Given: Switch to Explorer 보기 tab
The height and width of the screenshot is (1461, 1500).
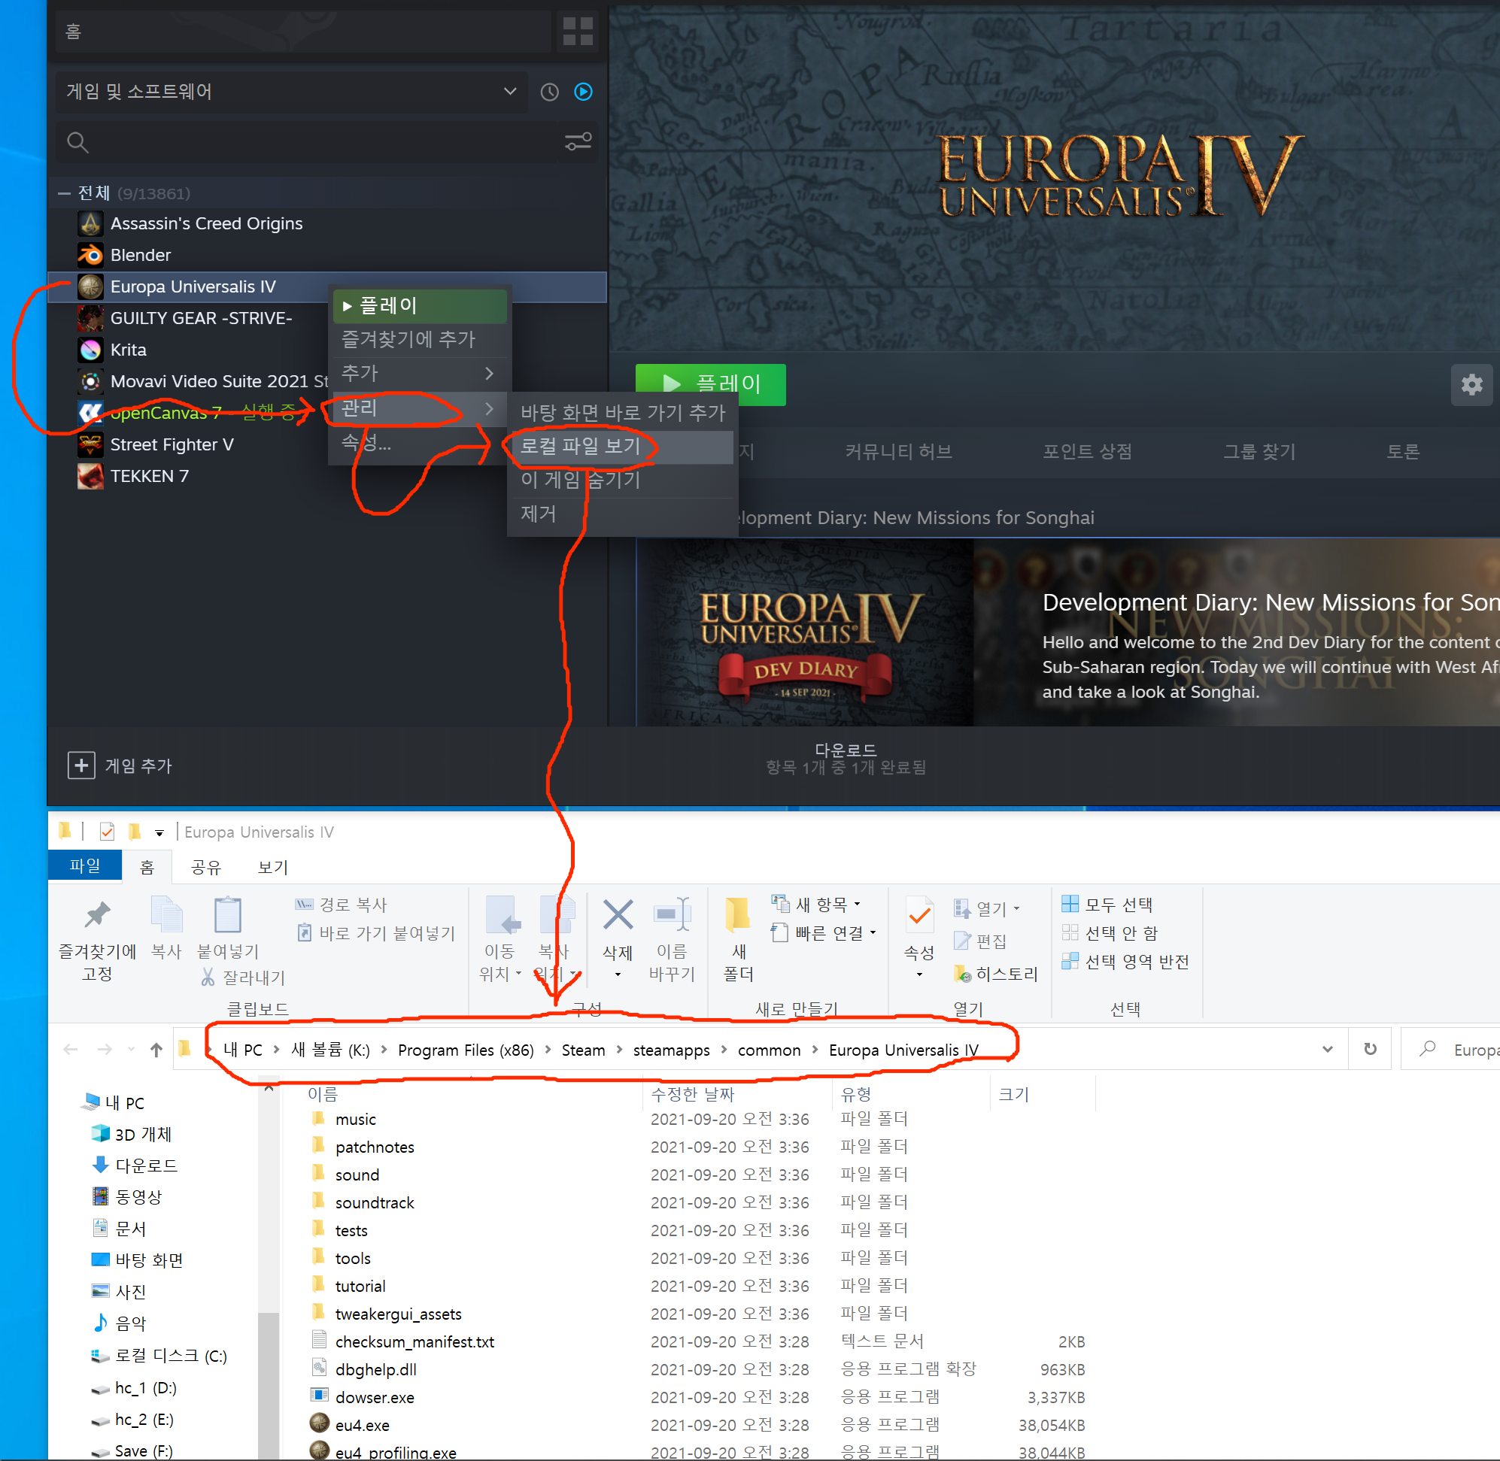Looking at the screenshot, I should point(272,867).
